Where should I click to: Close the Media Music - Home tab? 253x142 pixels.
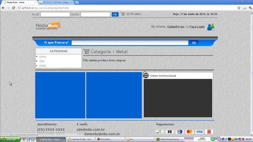[x=36, y=2]
